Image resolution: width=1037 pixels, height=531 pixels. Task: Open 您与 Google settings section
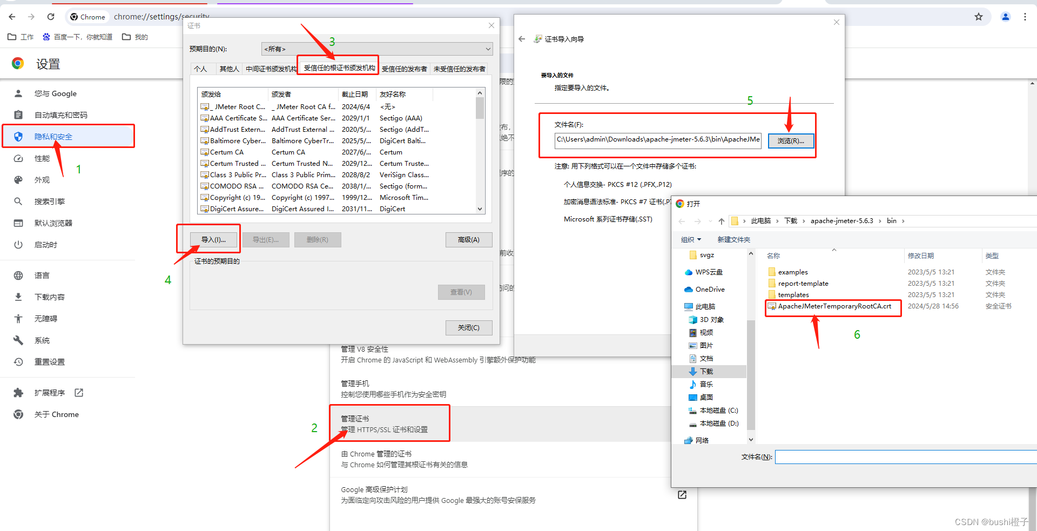56,93
